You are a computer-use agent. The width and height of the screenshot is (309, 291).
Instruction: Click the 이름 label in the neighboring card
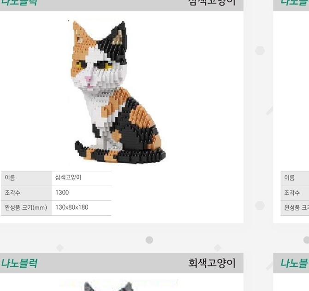pyautogui.click(x=289, y=178)
